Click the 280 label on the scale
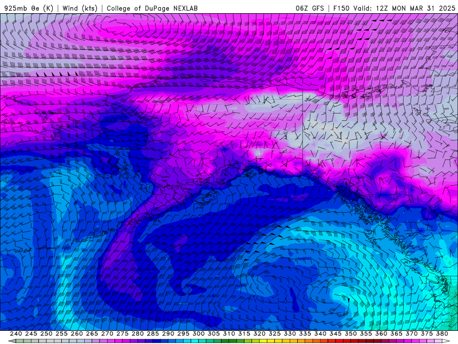The width and height of the screenshot is (458, 344). pyautogui.click(x=137, y=334)
